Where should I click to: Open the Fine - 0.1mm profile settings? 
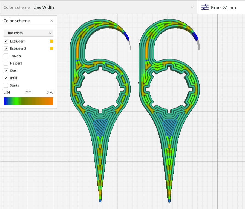tap(223, 7)
